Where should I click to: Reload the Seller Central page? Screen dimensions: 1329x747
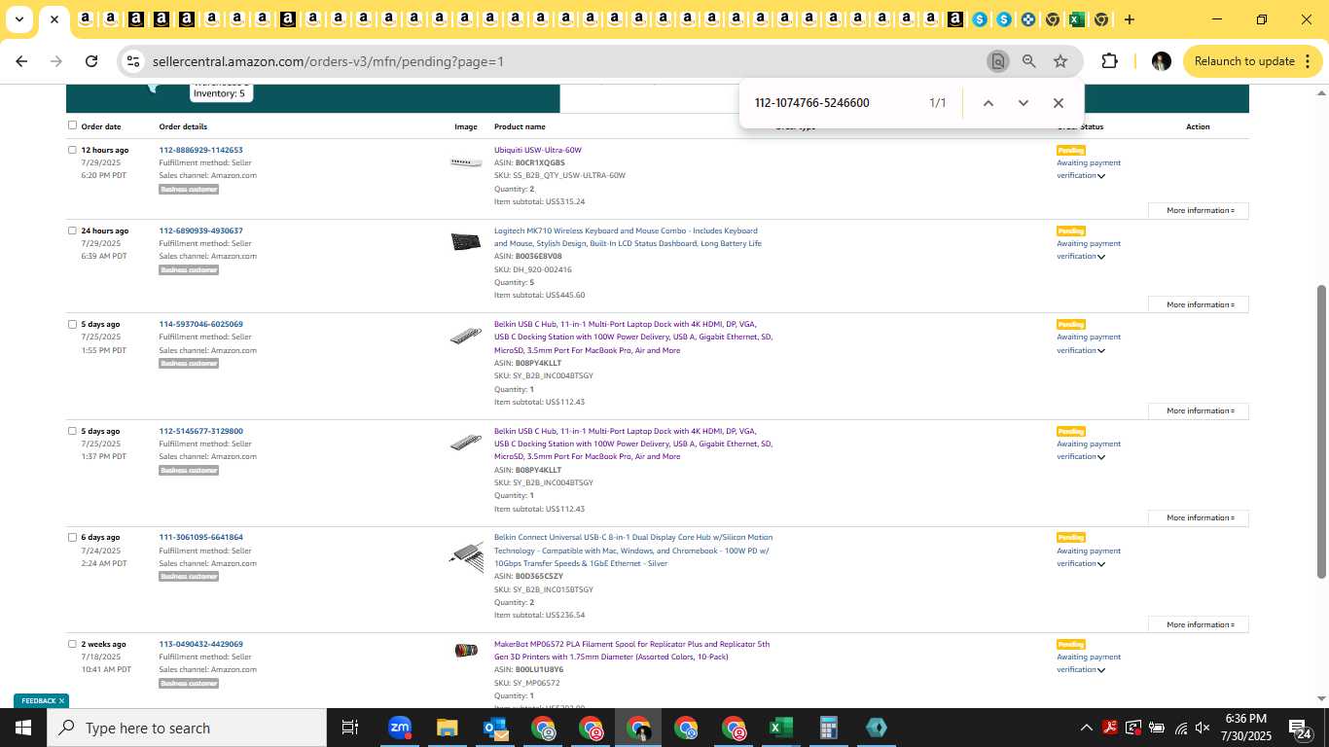[91, 61]
